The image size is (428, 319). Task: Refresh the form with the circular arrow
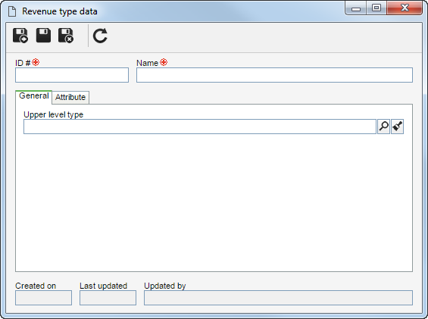click(100, 36)
